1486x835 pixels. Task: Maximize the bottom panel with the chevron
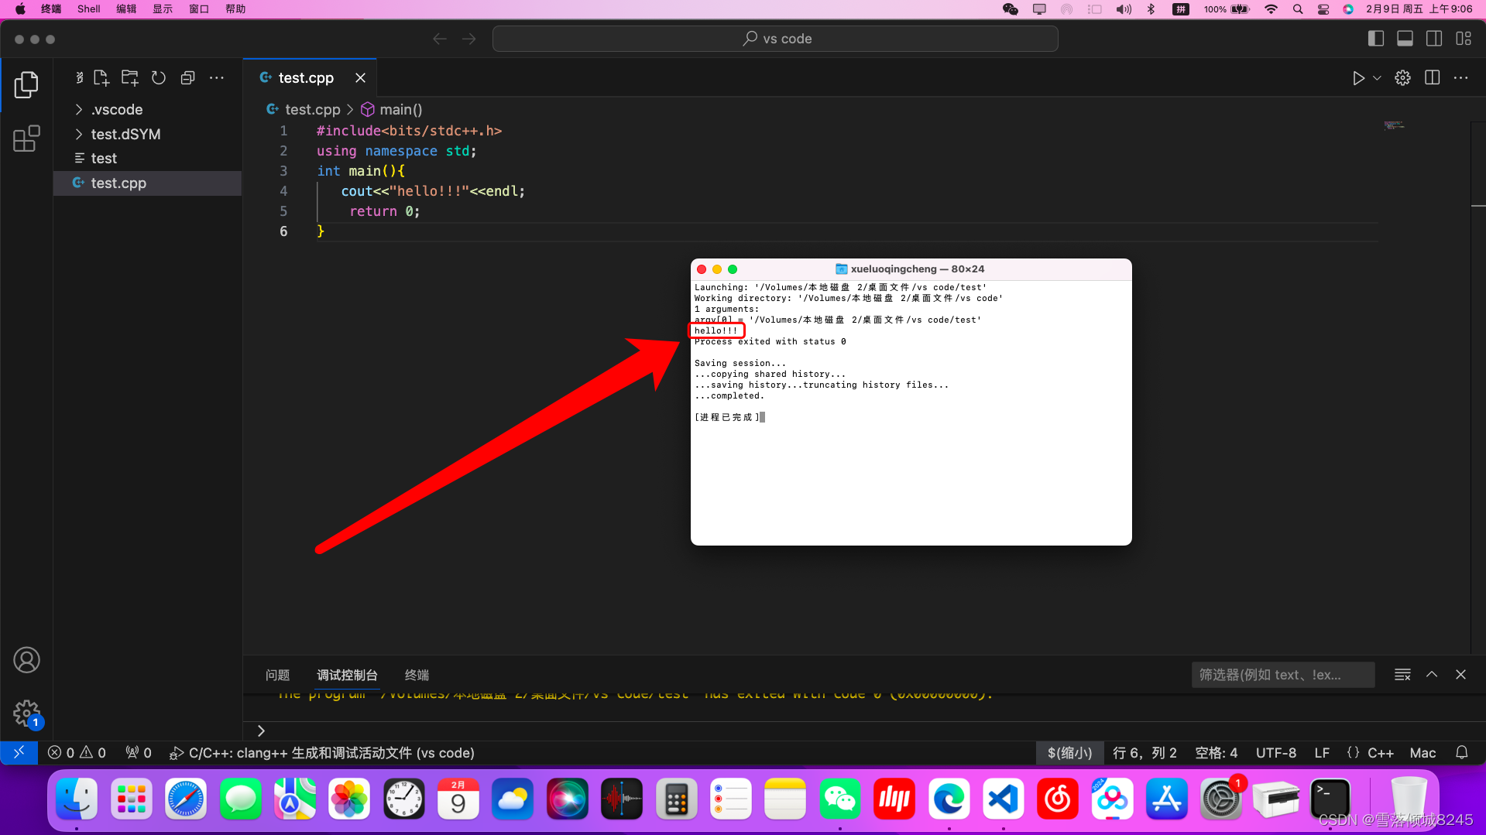coord(1432,675)
